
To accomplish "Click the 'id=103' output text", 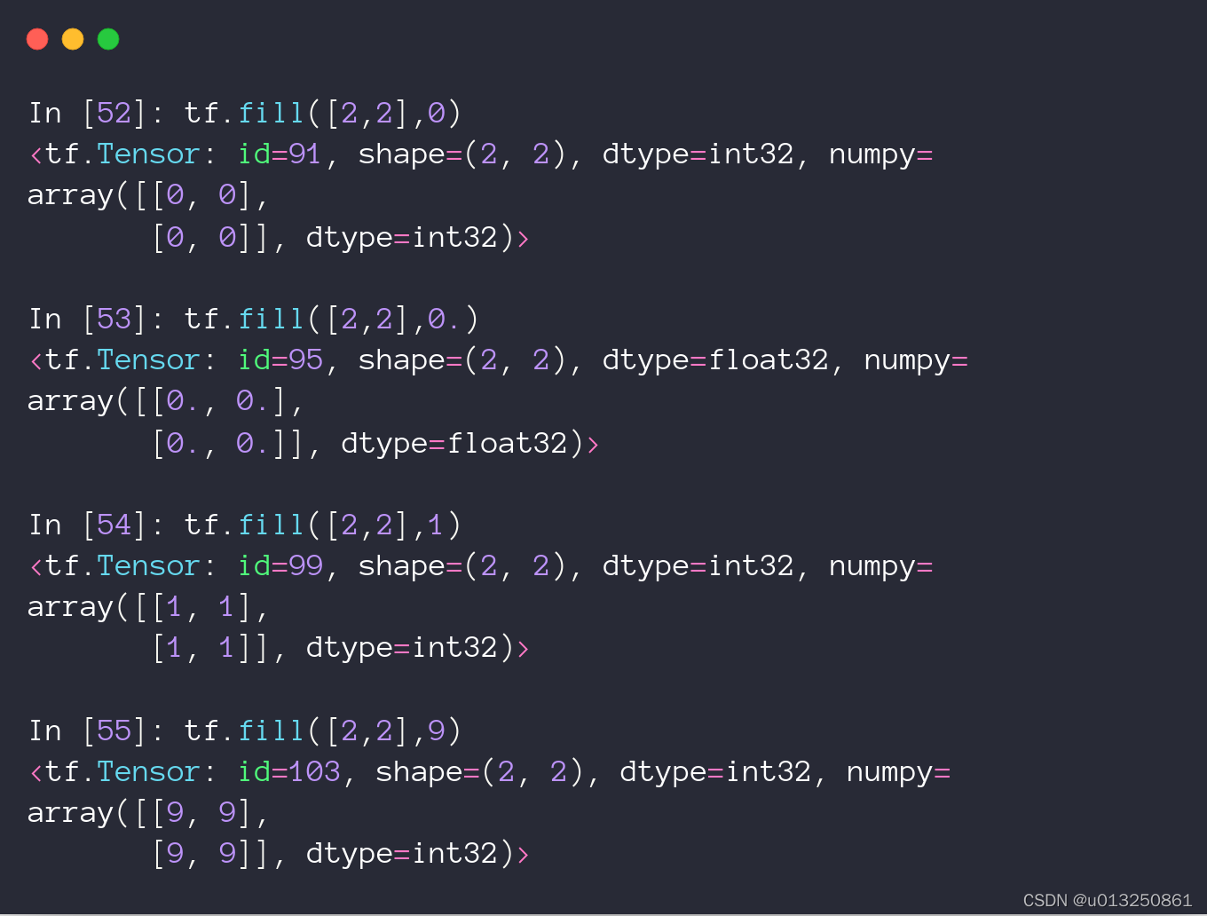I will pos(288,771).
